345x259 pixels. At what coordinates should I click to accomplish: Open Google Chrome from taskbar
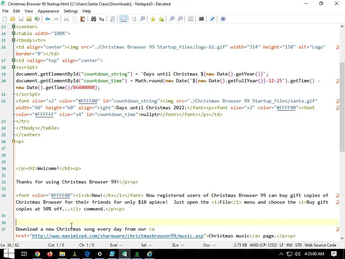(37, 254)
